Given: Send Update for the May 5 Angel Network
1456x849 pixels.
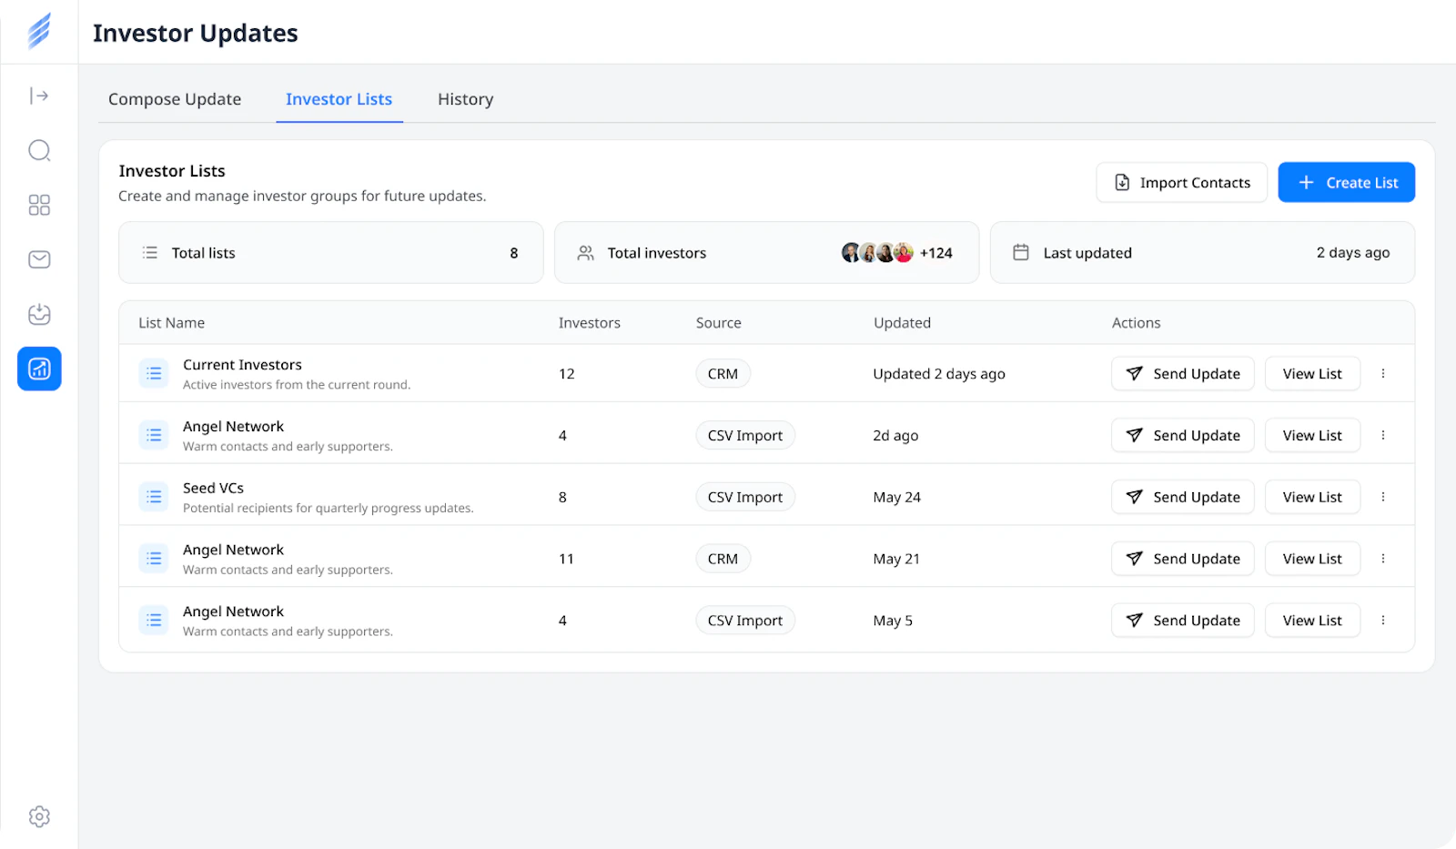Looking at the screenshot, I should point(1182,621).
